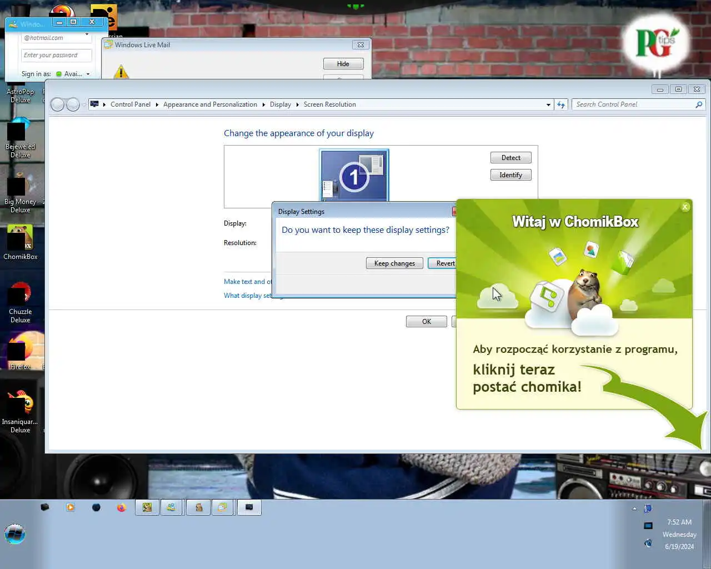Click OK in Screen Resolution window

pos(427,322)
